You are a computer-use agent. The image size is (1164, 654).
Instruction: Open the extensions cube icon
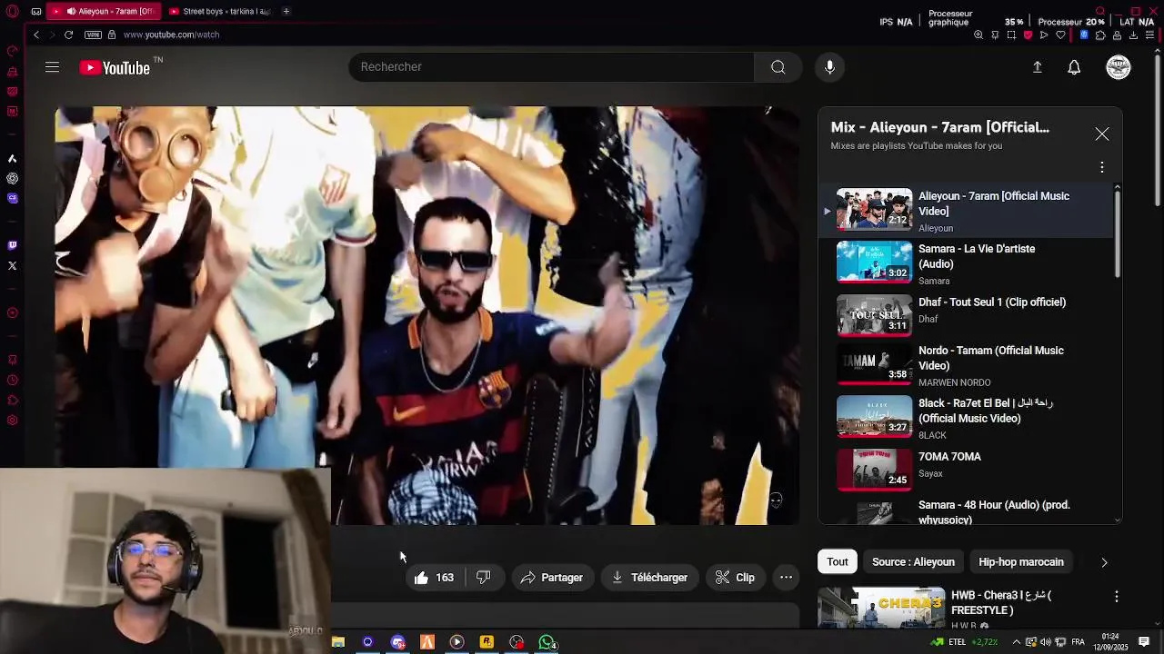1100,35
